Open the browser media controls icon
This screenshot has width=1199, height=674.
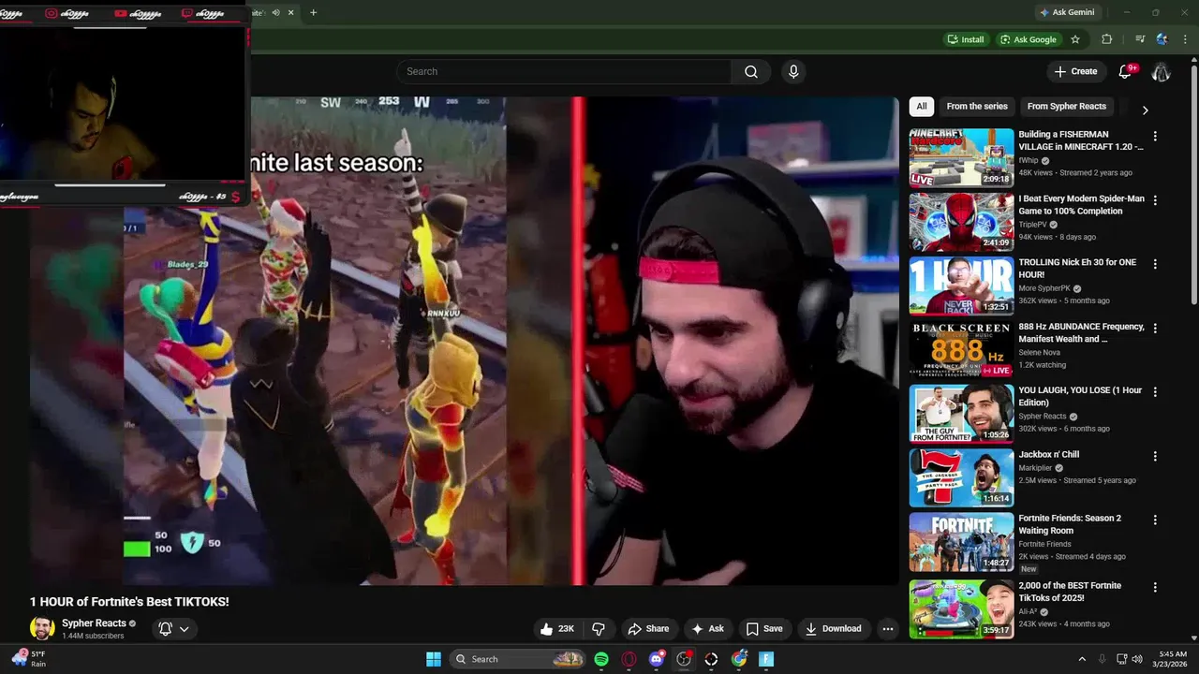(1140, 39)
